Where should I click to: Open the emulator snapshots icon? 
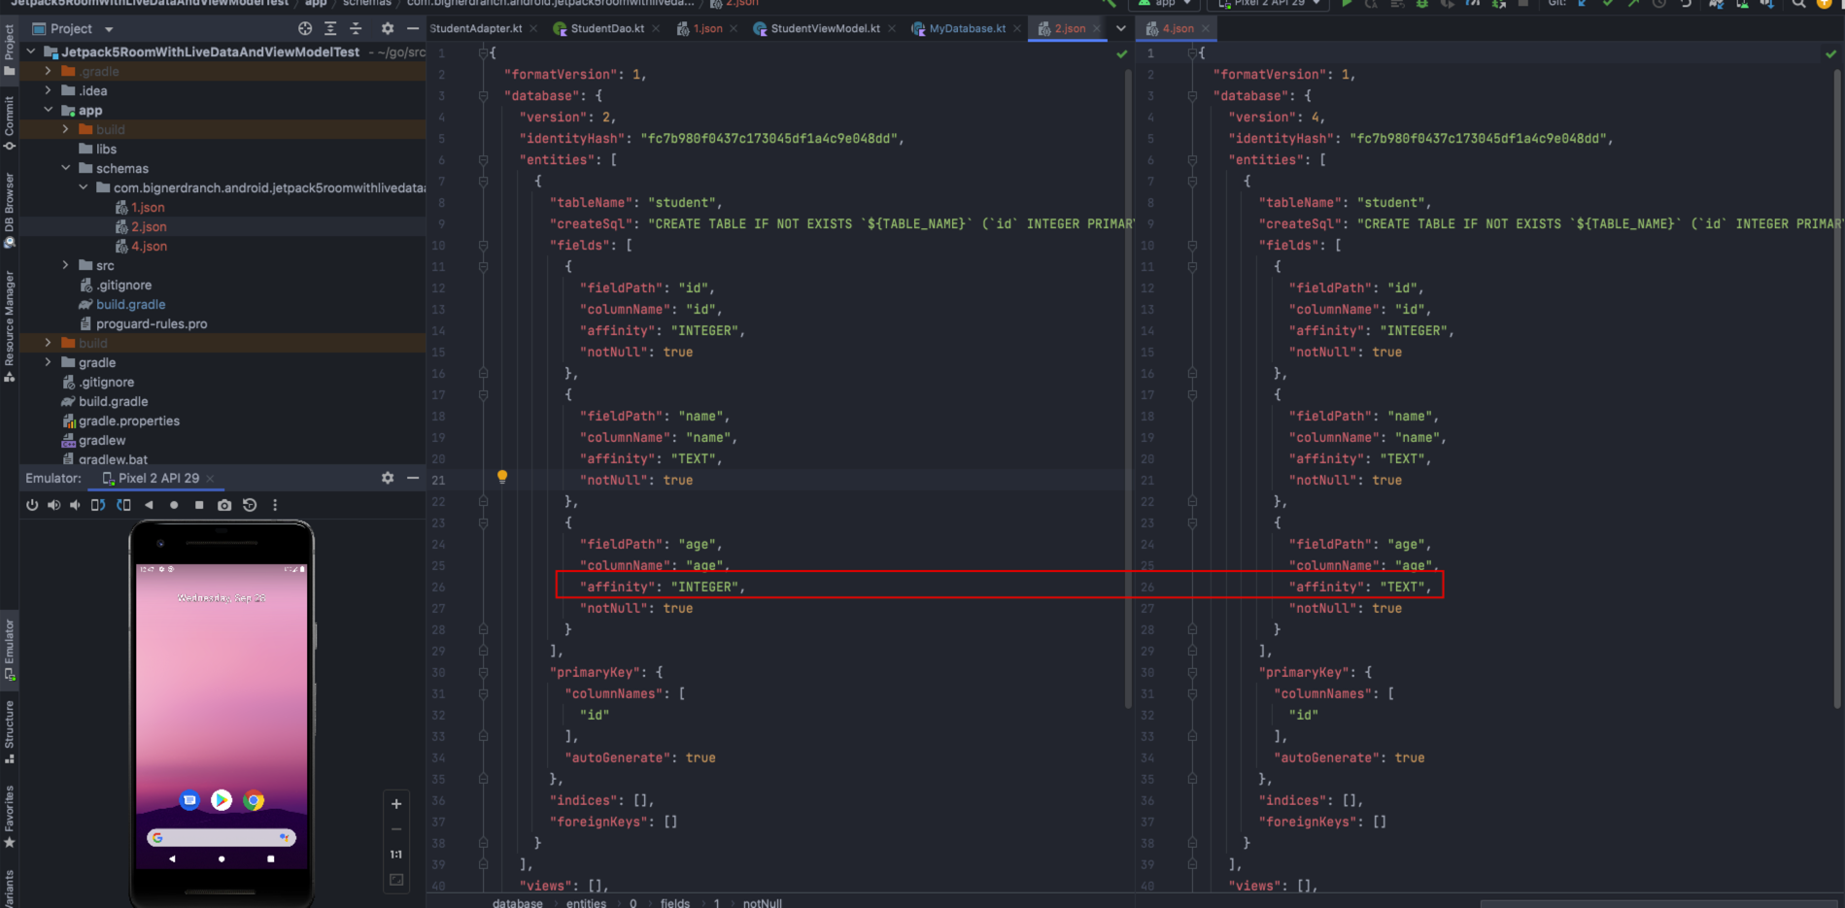(x=250, y=505)
